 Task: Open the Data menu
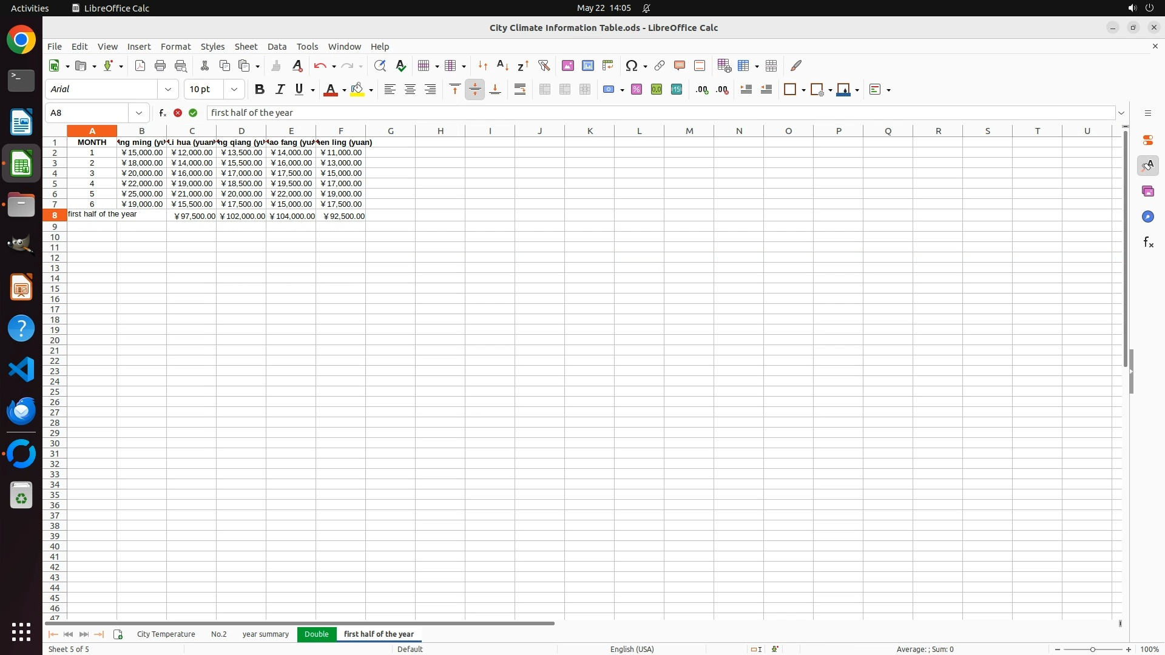coord(277,47)
